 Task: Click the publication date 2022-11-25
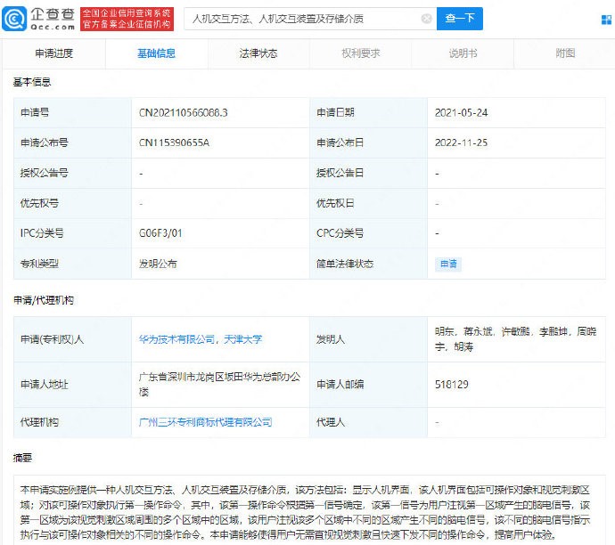(x=462, y=142)
